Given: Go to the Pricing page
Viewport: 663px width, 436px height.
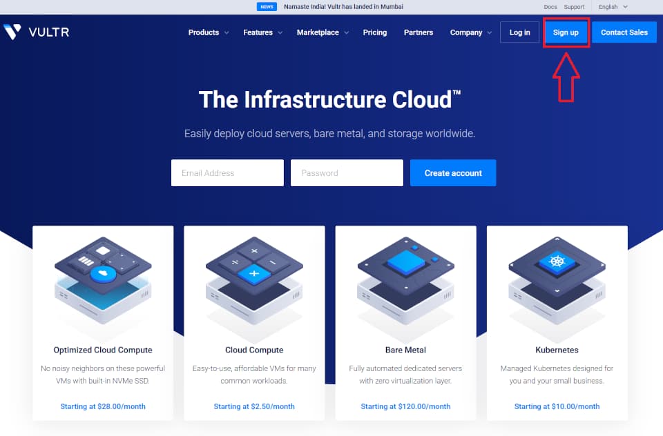Looking at the screenshot, I should 374,32.
